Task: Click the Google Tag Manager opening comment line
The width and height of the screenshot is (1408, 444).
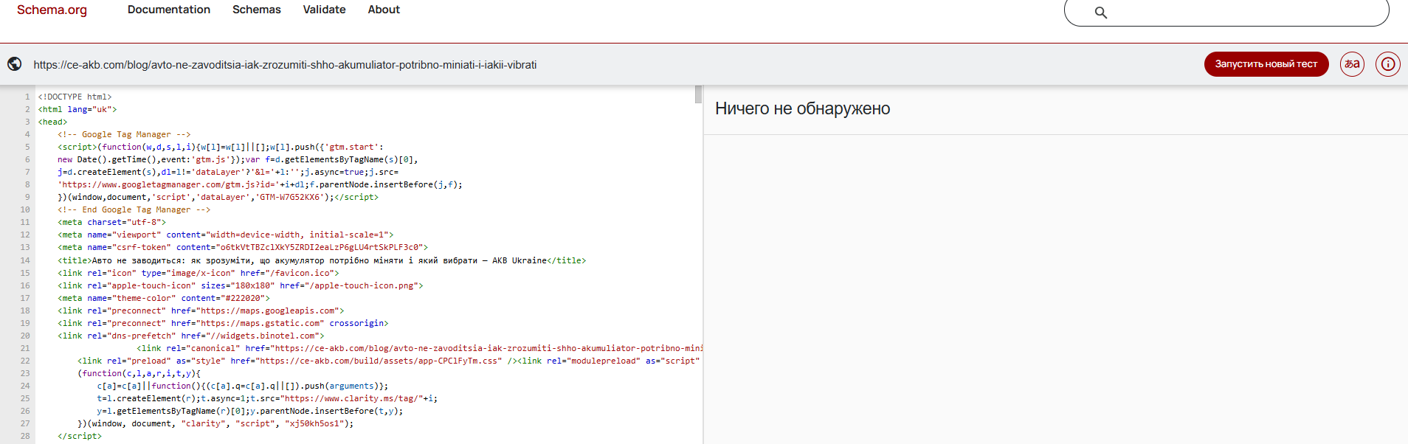Action: (x=124, y=134)
